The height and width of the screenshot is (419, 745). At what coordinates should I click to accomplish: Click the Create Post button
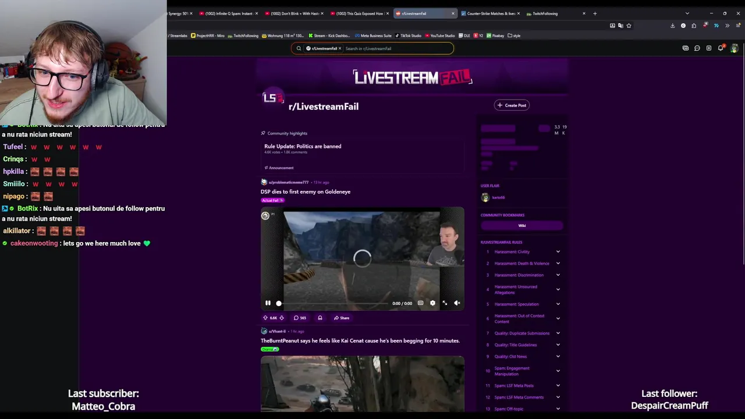512,105
